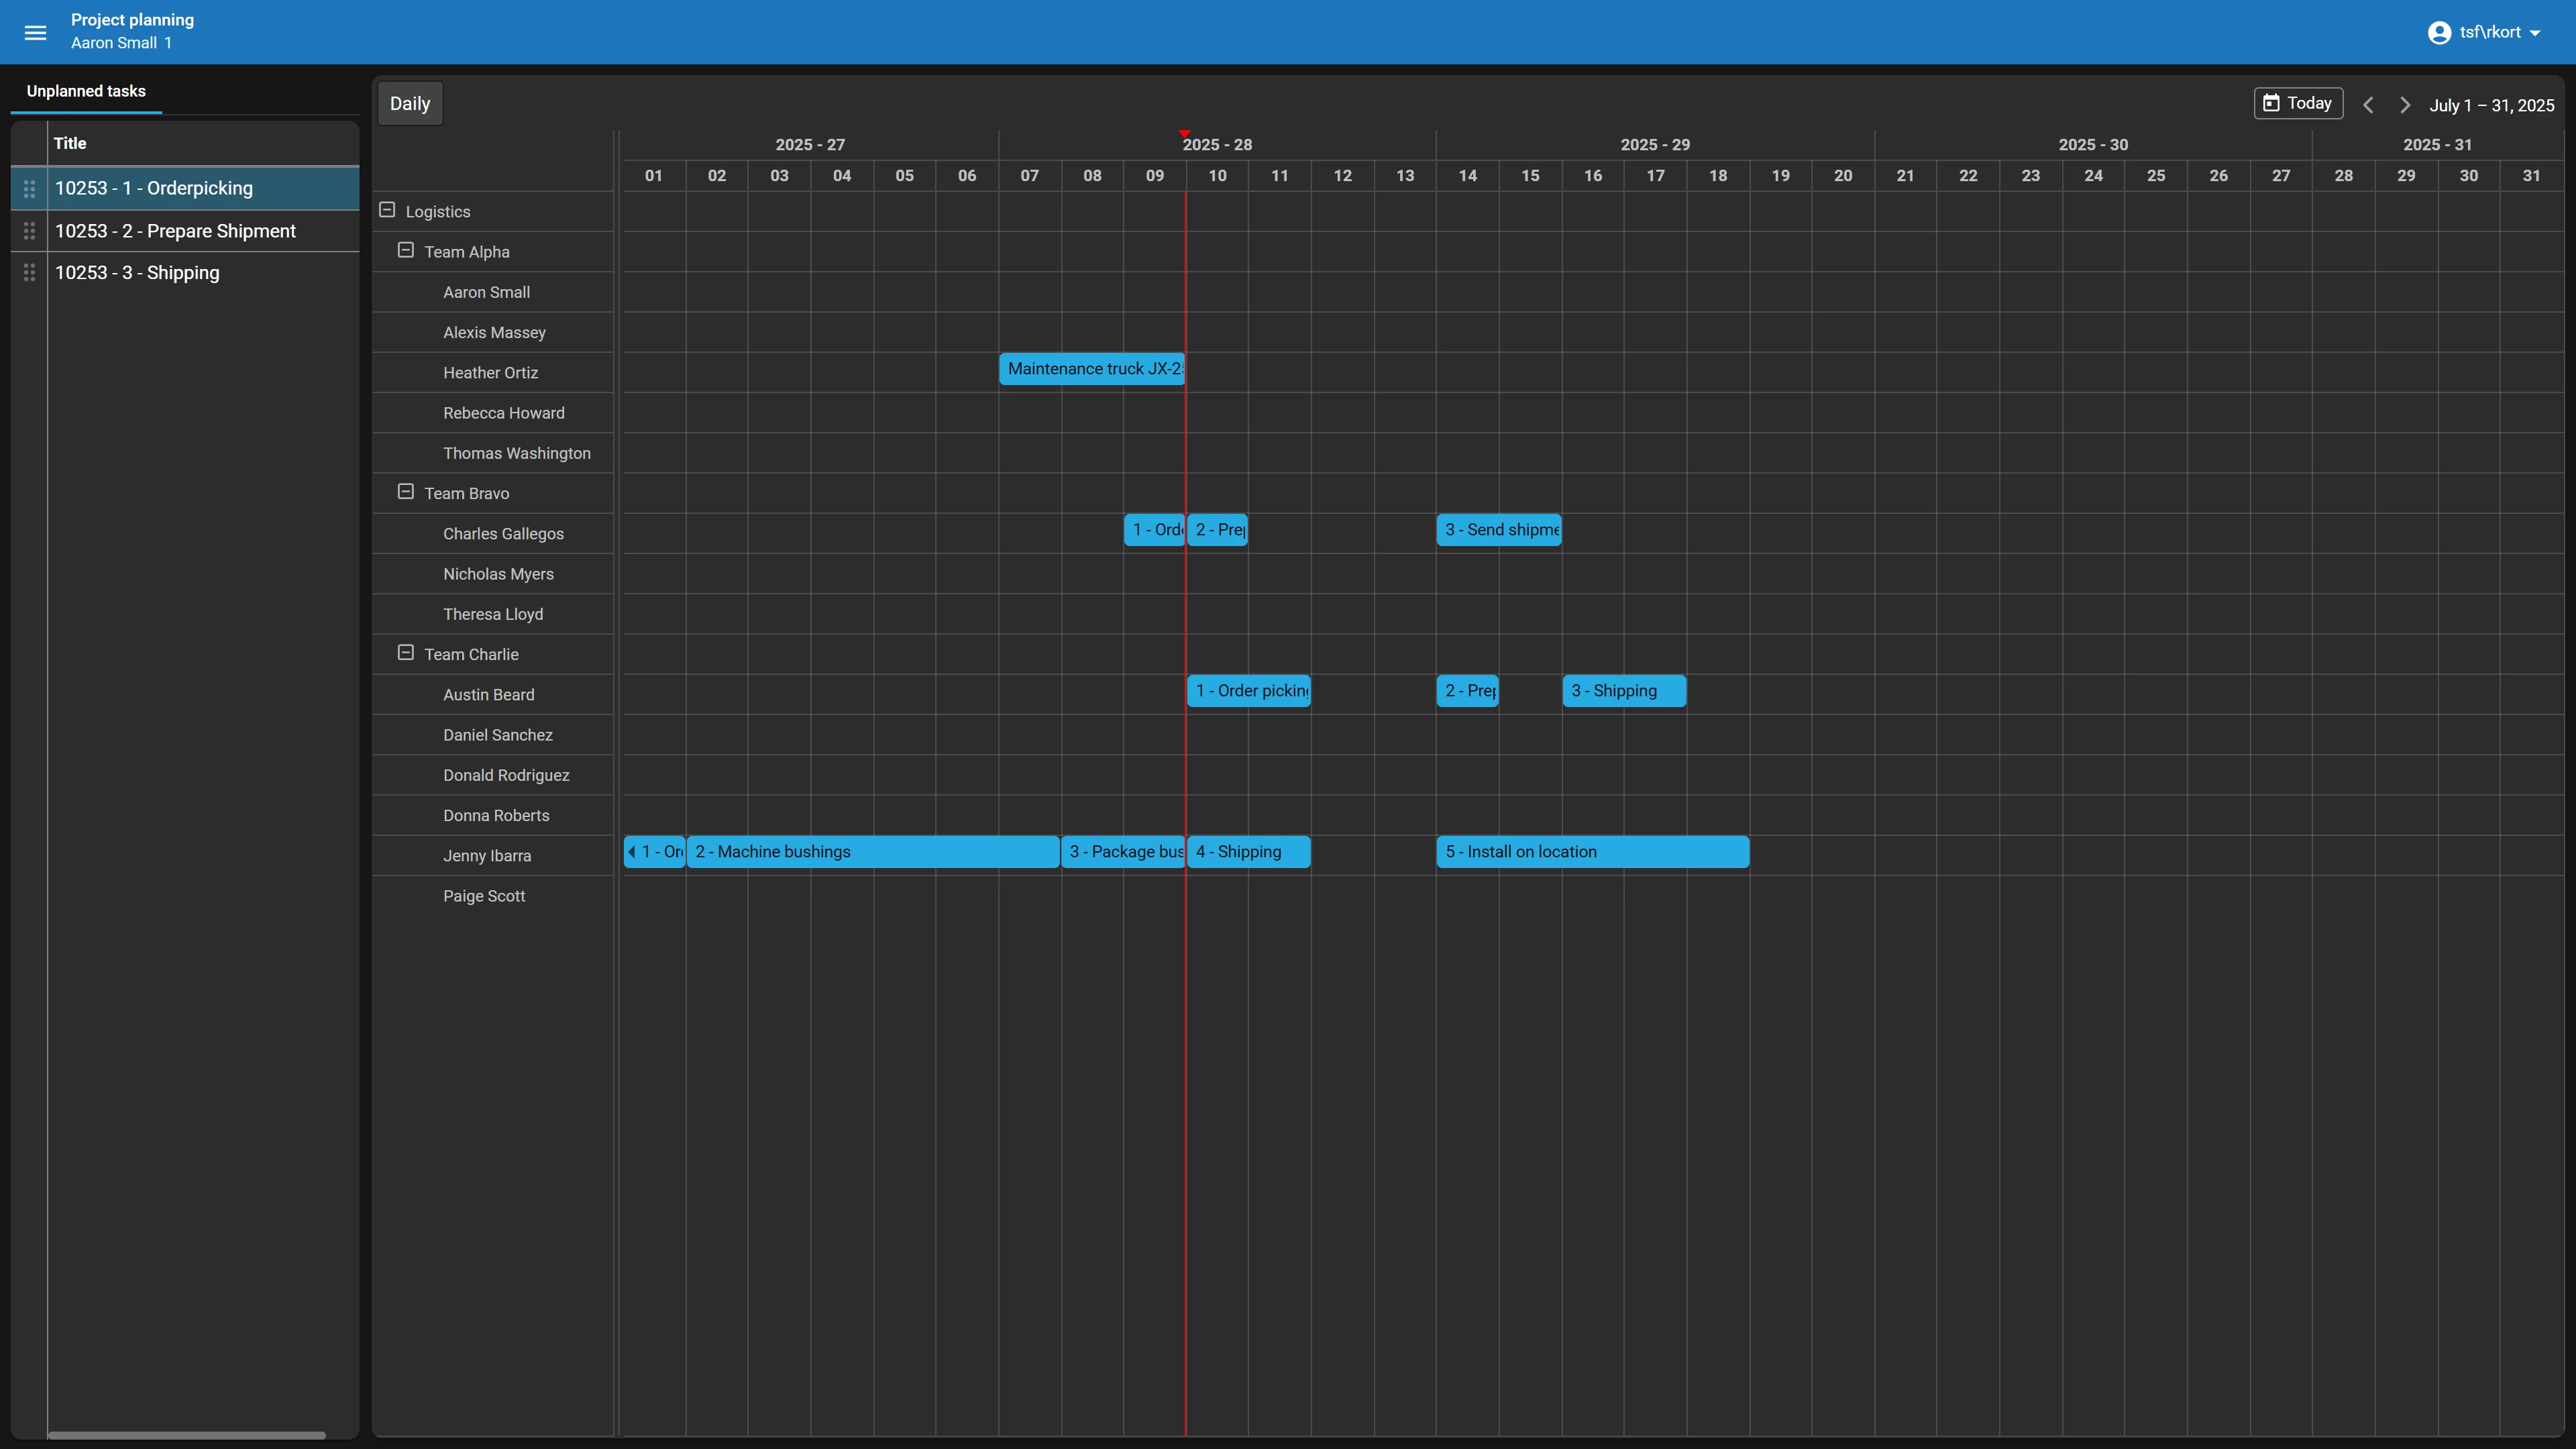Collapse the Logistics group

point(387,210)
